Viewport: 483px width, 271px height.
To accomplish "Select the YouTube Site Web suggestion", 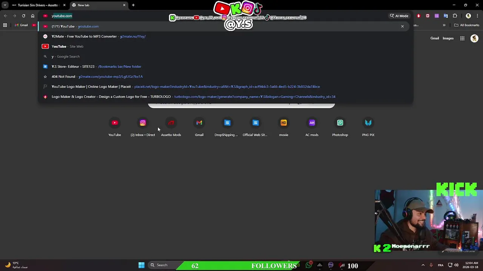I will 225,46.
